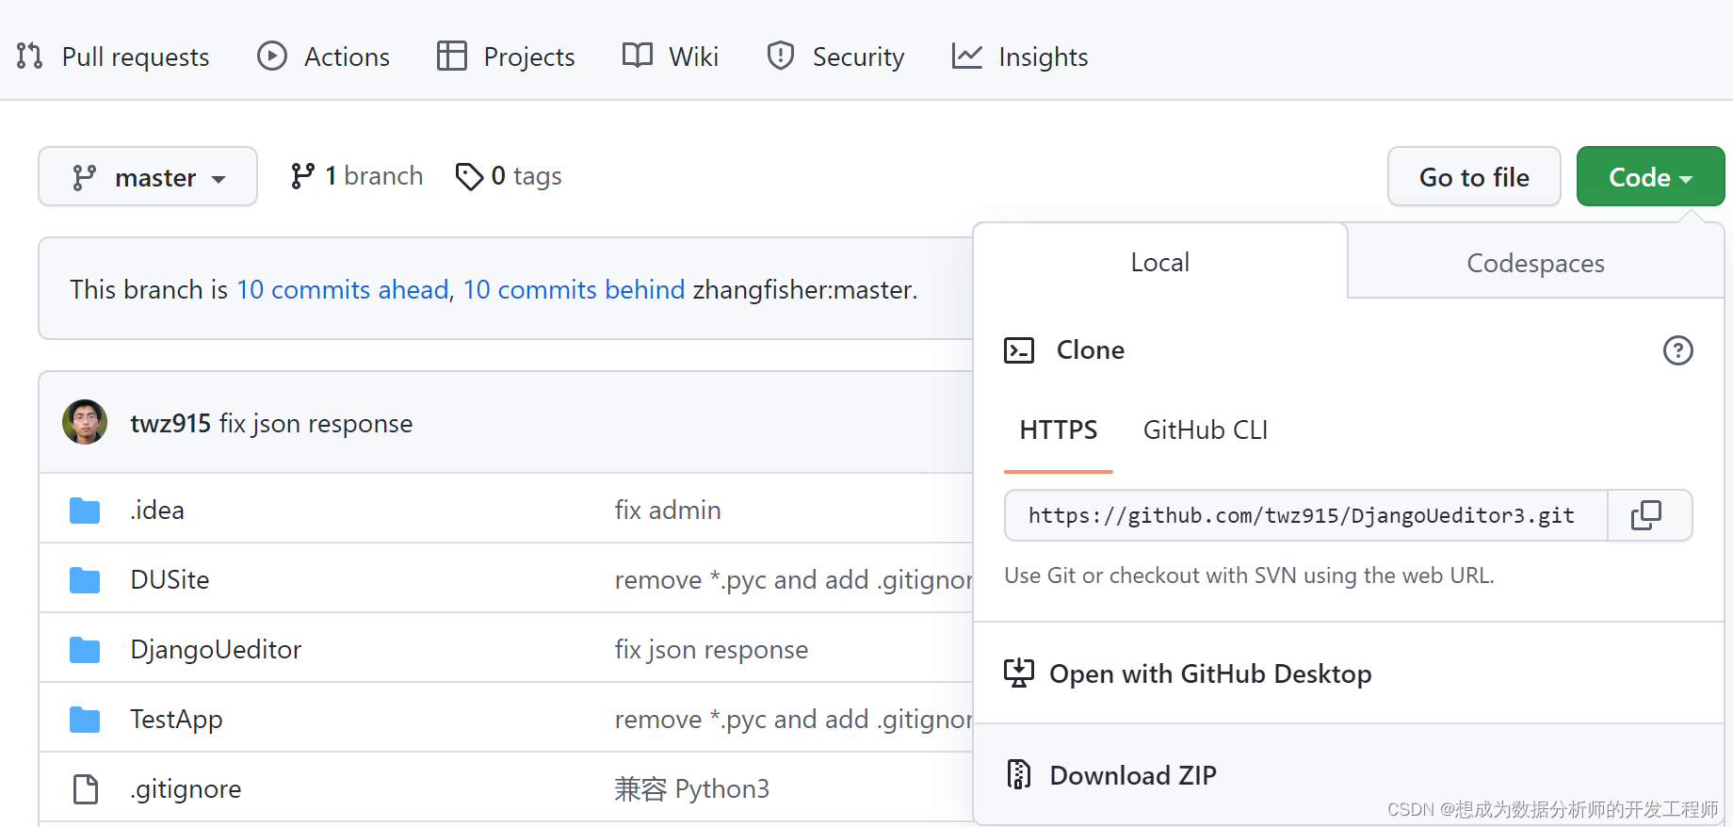This screenshot has height=827, width=1733.
Task: Click the Clone terminal icon
Action: tap(1019, 350)
